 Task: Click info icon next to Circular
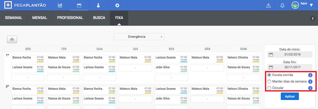point(310,88)
